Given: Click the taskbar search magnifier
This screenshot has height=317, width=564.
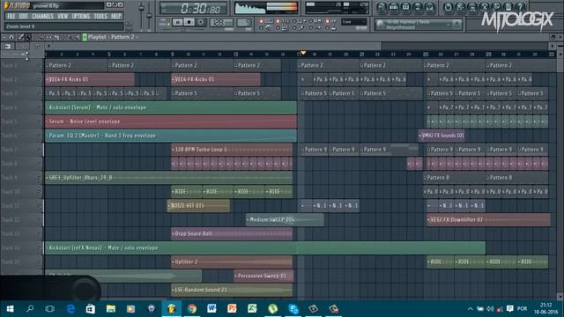Looking at the screenshot, I should 30,309.
